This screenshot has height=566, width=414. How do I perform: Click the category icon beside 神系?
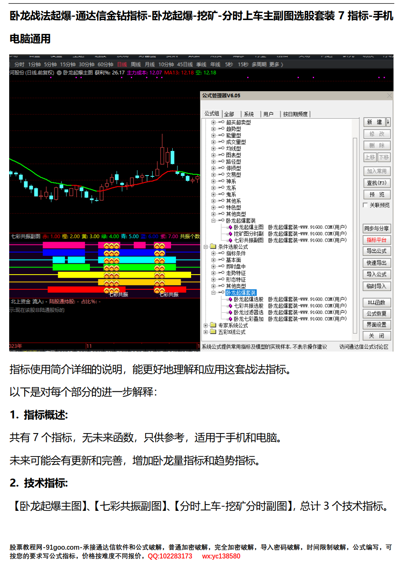(x=221, y=181)
